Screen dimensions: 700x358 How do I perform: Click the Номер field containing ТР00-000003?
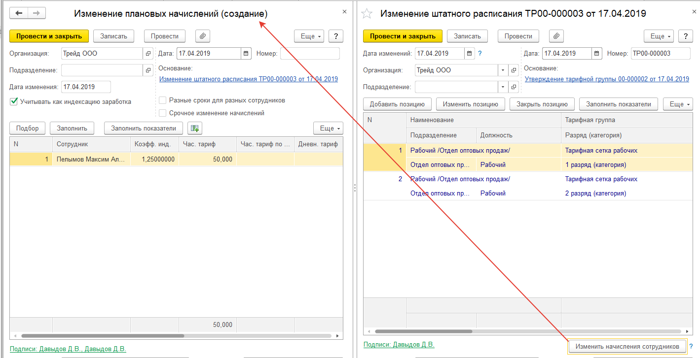pos(661,54)
